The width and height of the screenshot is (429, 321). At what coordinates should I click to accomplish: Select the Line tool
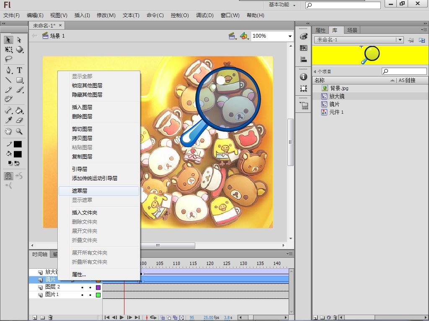tap(8, 80)
